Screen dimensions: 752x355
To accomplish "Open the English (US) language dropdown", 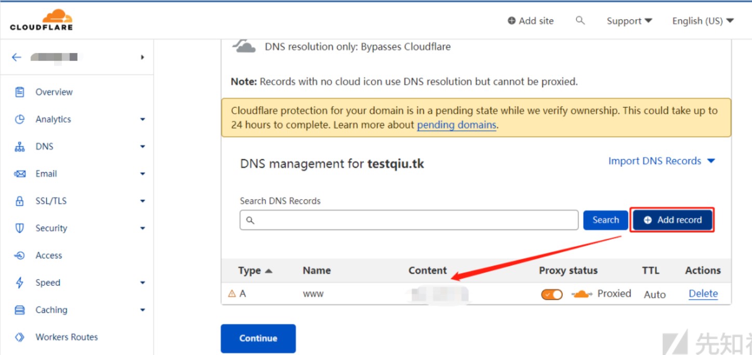I will tap(703, 21).
